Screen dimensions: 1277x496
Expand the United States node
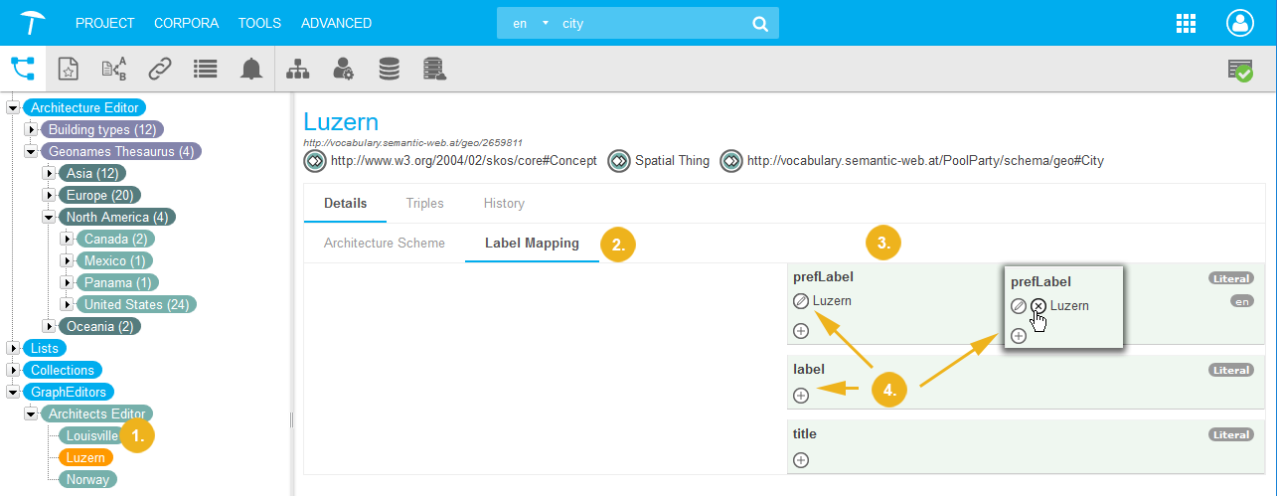coord(67,304)
